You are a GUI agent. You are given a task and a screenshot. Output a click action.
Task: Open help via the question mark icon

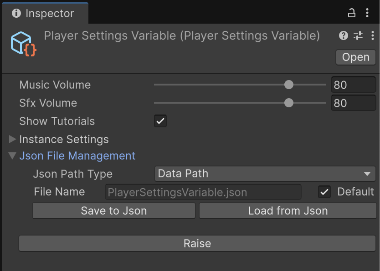coord(344,35)
